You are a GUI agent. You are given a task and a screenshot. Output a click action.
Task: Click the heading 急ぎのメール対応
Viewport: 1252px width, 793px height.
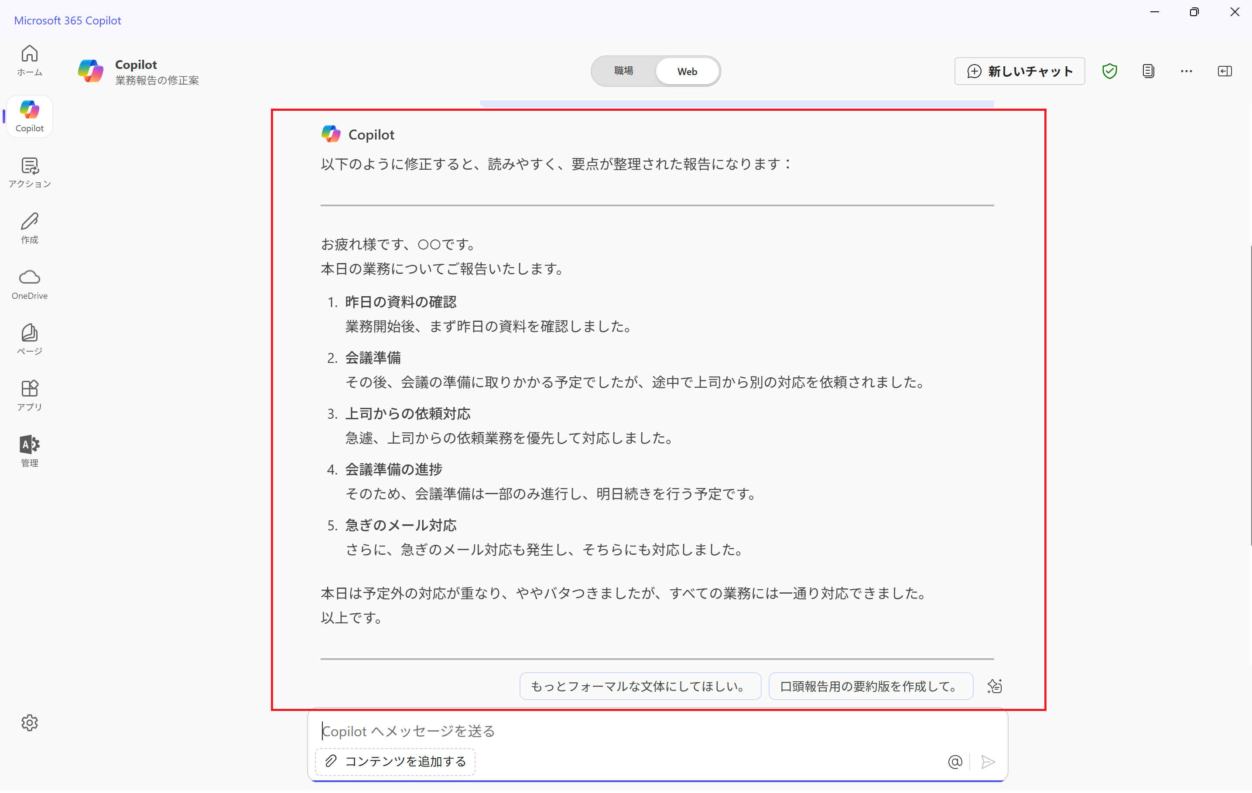click(401, 526)
